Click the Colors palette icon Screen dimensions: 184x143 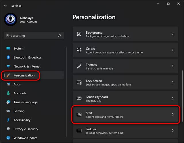[79, 50]
